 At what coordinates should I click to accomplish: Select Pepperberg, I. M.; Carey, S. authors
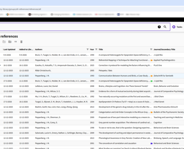click(x=46, y=123)
